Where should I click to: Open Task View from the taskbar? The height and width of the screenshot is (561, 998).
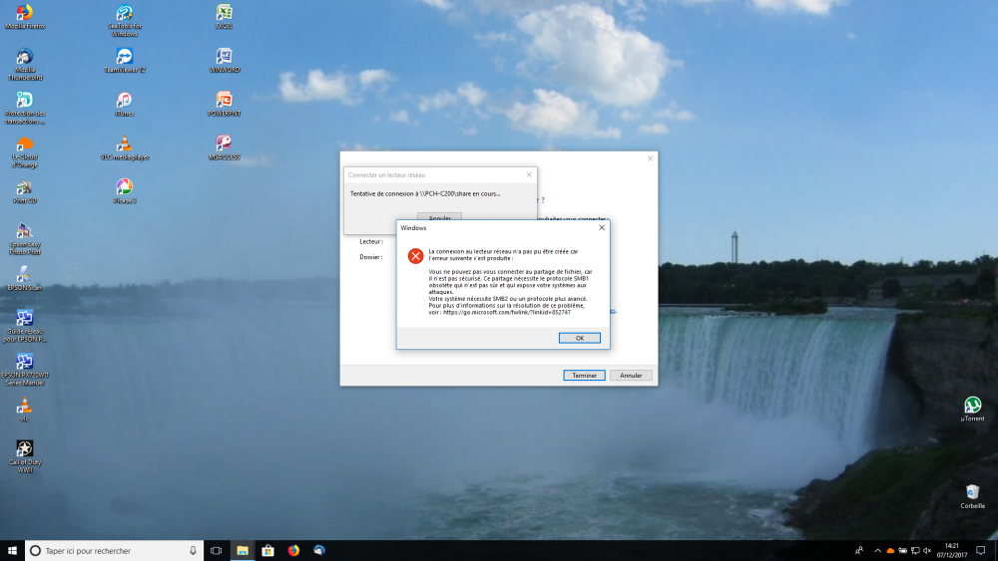(x=217, y=551)
